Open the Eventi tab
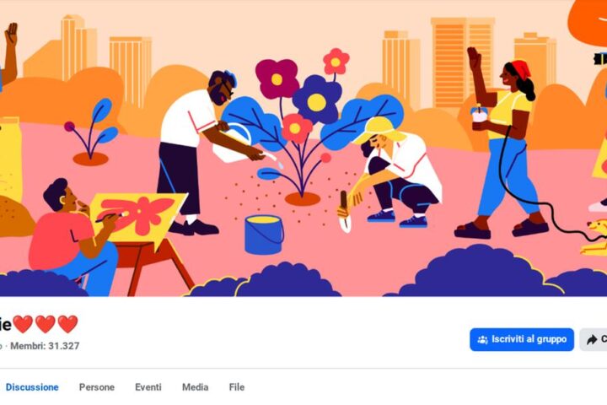The height and width of the screenshot is (405, 607). (148, 387)
